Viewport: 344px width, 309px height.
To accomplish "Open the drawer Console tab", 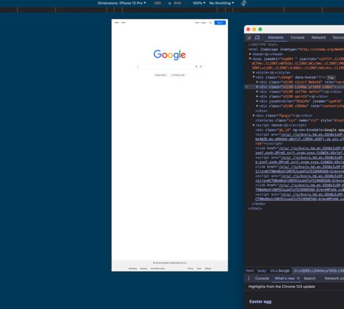I will click(262, 278).
